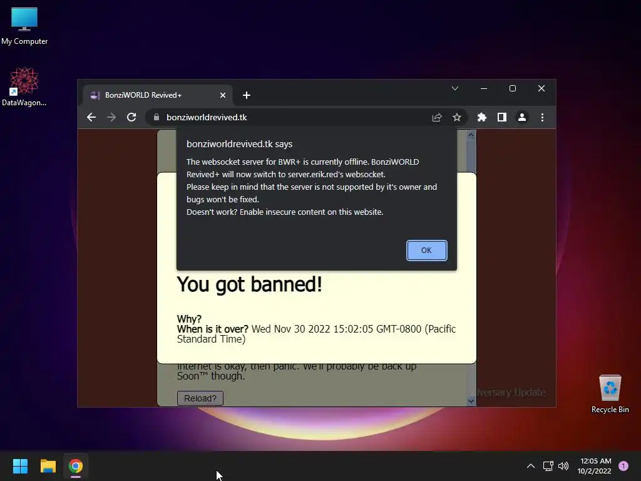Click the 'Why?' label on the ban card

coord(189,319)
